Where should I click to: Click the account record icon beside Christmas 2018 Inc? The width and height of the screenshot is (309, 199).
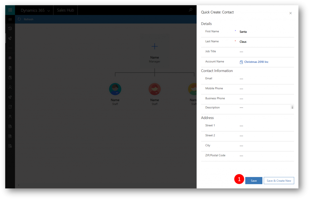click(x=241, y=62)
